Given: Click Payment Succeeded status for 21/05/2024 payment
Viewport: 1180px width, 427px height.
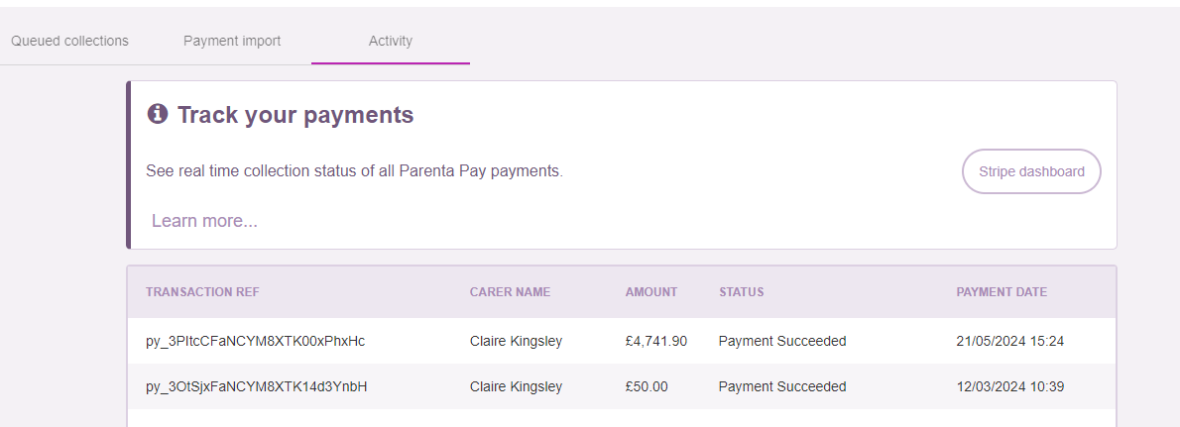Looking at the screenshot, I should pos(782,341).
